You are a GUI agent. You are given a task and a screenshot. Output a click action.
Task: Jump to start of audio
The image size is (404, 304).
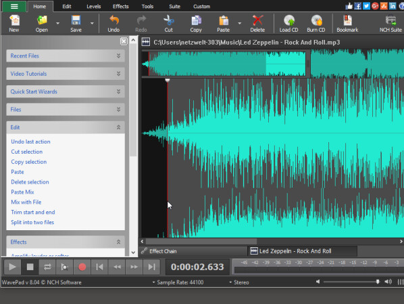(x=99, y=267)
